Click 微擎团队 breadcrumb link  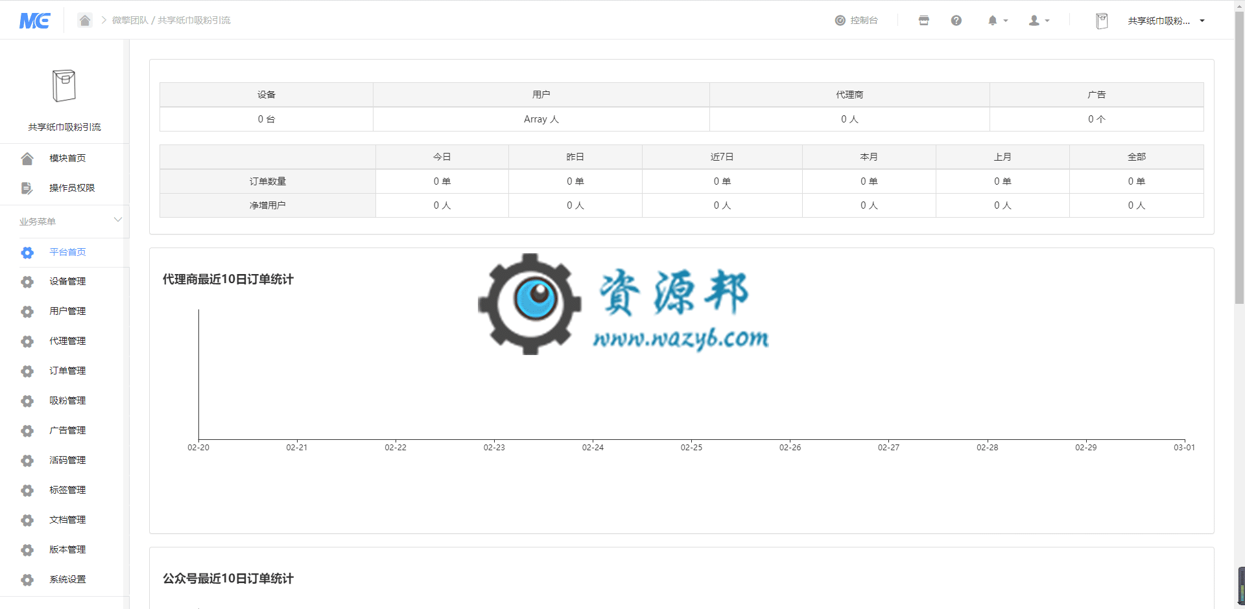(130, 20)
